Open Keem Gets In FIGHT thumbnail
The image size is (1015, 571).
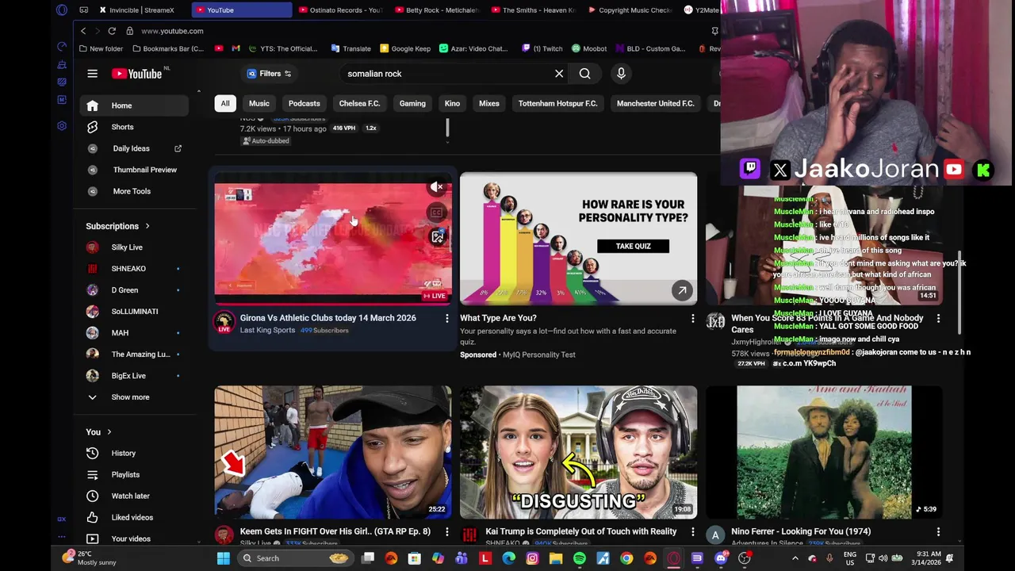click(333, 452)
